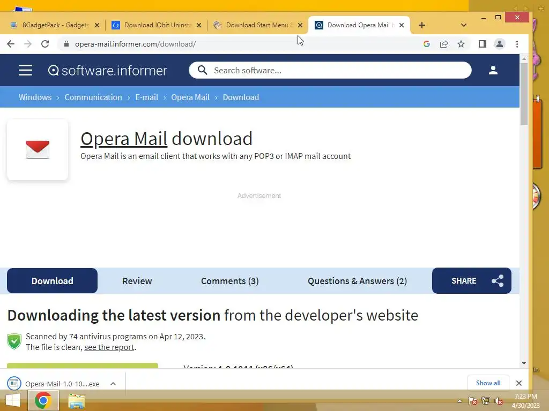Screen dimensions: 549x411
Task: Click E-mail breadcrumb link
Action: [x=147, y=97]
